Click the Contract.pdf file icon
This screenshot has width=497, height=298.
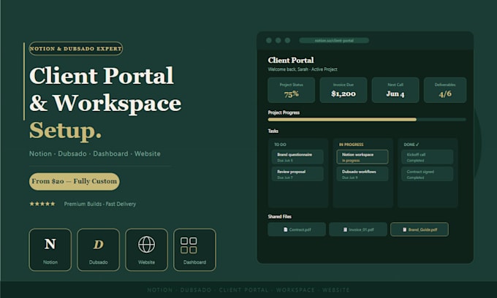pyautogui.click(x=286, y=229)
